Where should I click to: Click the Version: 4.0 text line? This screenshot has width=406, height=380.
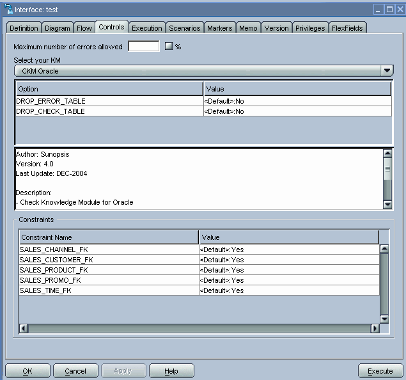click(x=35, y=164)
